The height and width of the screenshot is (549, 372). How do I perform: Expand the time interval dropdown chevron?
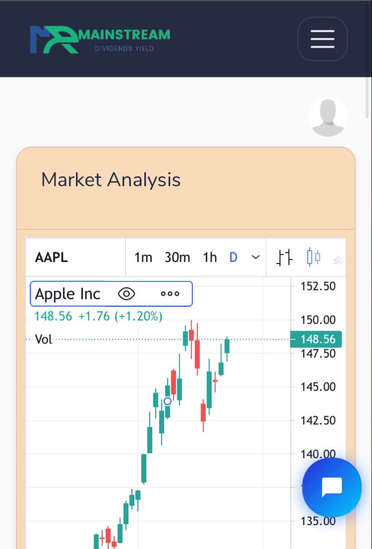click(255, 257)
